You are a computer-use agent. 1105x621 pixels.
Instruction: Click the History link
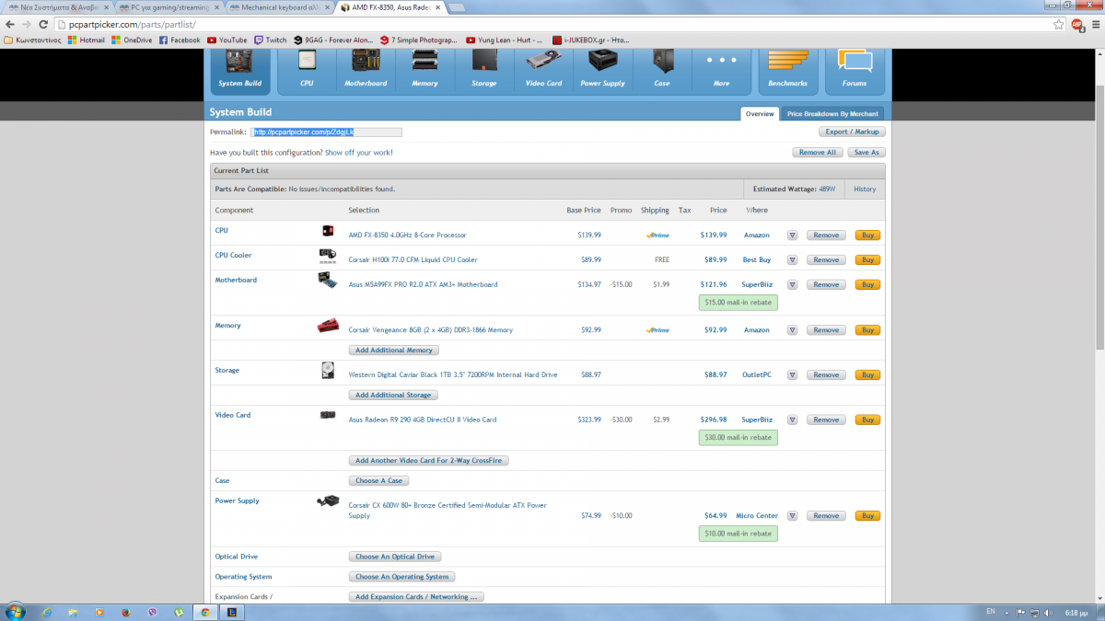point(865,190)
